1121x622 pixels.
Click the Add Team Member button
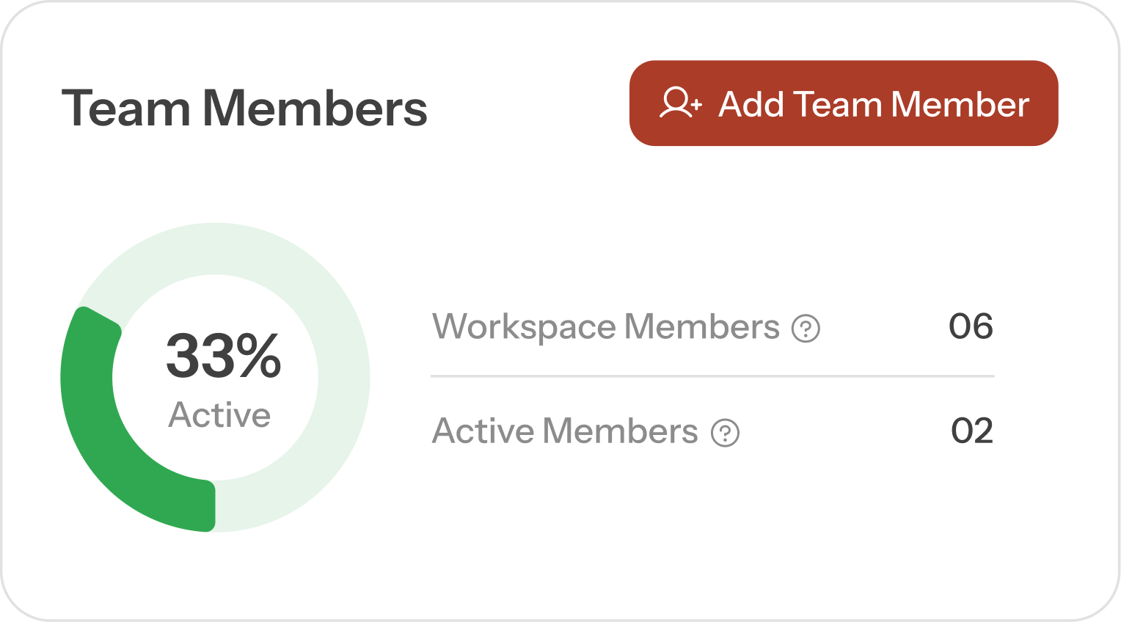click(x=844, y=103)
